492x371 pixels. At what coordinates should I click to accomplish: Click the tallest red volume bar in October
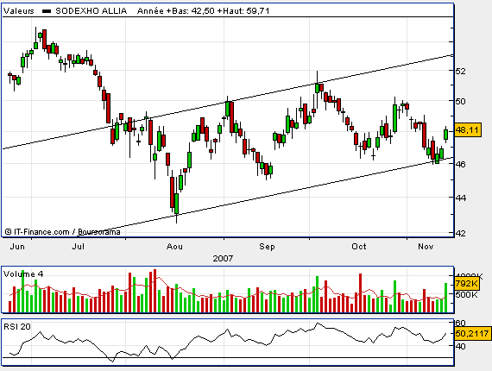coord(360,292)
